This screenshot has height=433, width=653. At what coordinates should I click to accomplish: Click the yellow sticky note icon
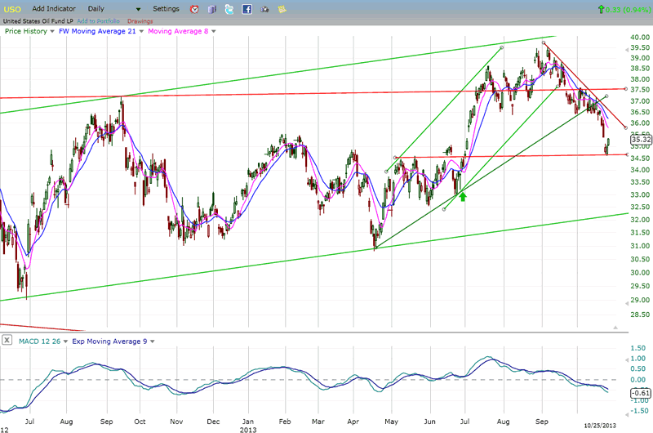pyautogui.click(x=283, y=9)
